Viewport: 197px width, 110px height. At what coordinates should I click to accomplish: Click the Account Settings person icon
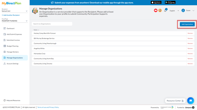pos(5,63)
